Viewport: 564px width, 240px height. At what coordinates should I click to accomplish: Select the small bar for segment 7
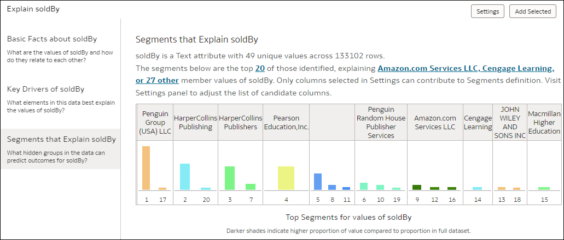point(251,187)
